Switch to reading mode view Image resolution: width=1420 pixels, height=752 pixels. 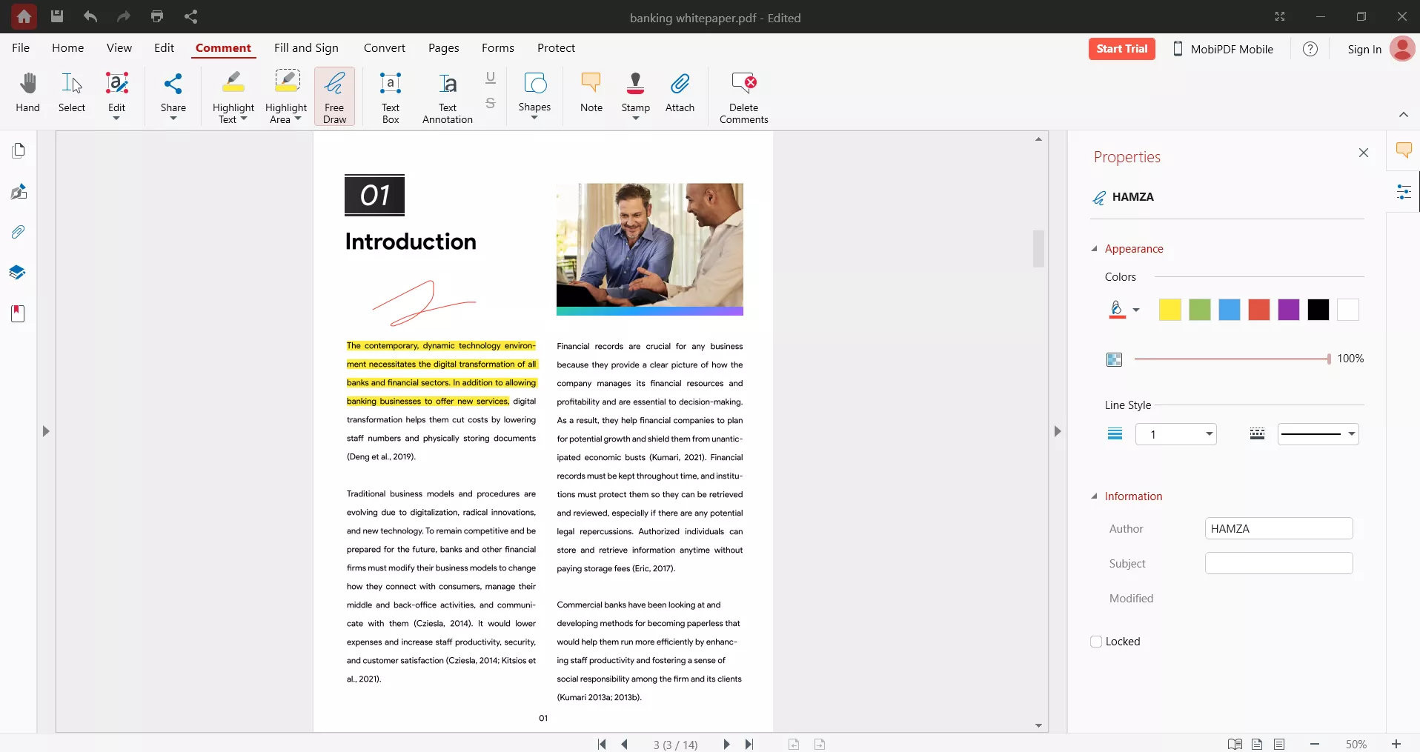pyautogui.click(x=1235, y=744)
